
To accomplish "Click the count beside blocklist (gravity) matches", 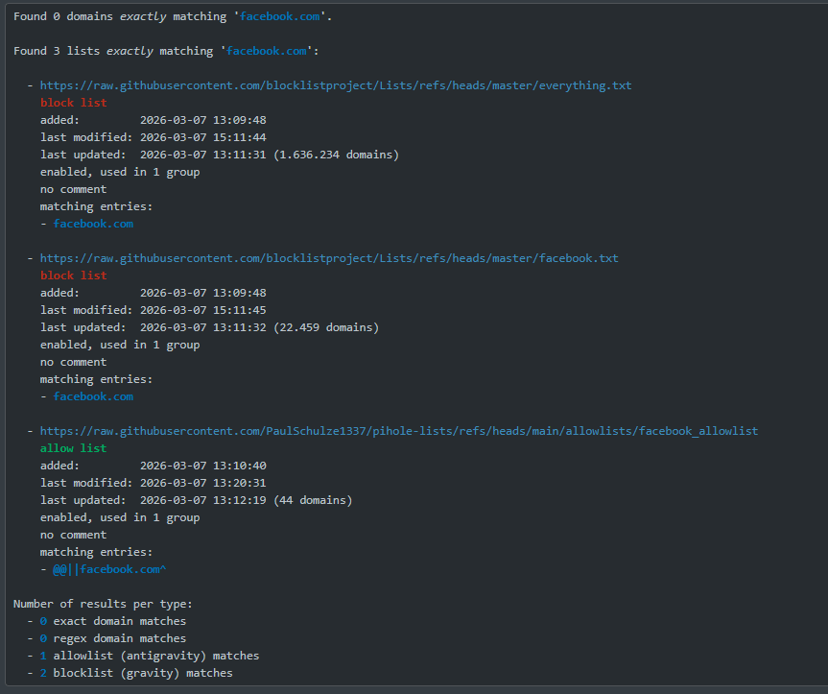I will [x=43, y=673].
